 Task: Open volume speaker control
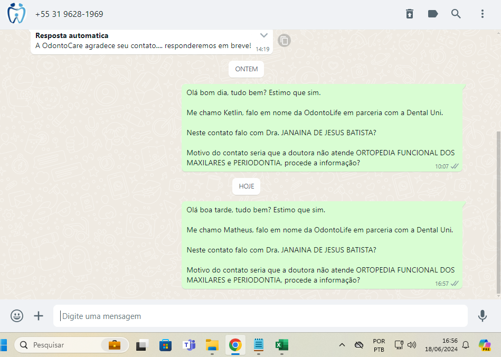coord(412,345)
